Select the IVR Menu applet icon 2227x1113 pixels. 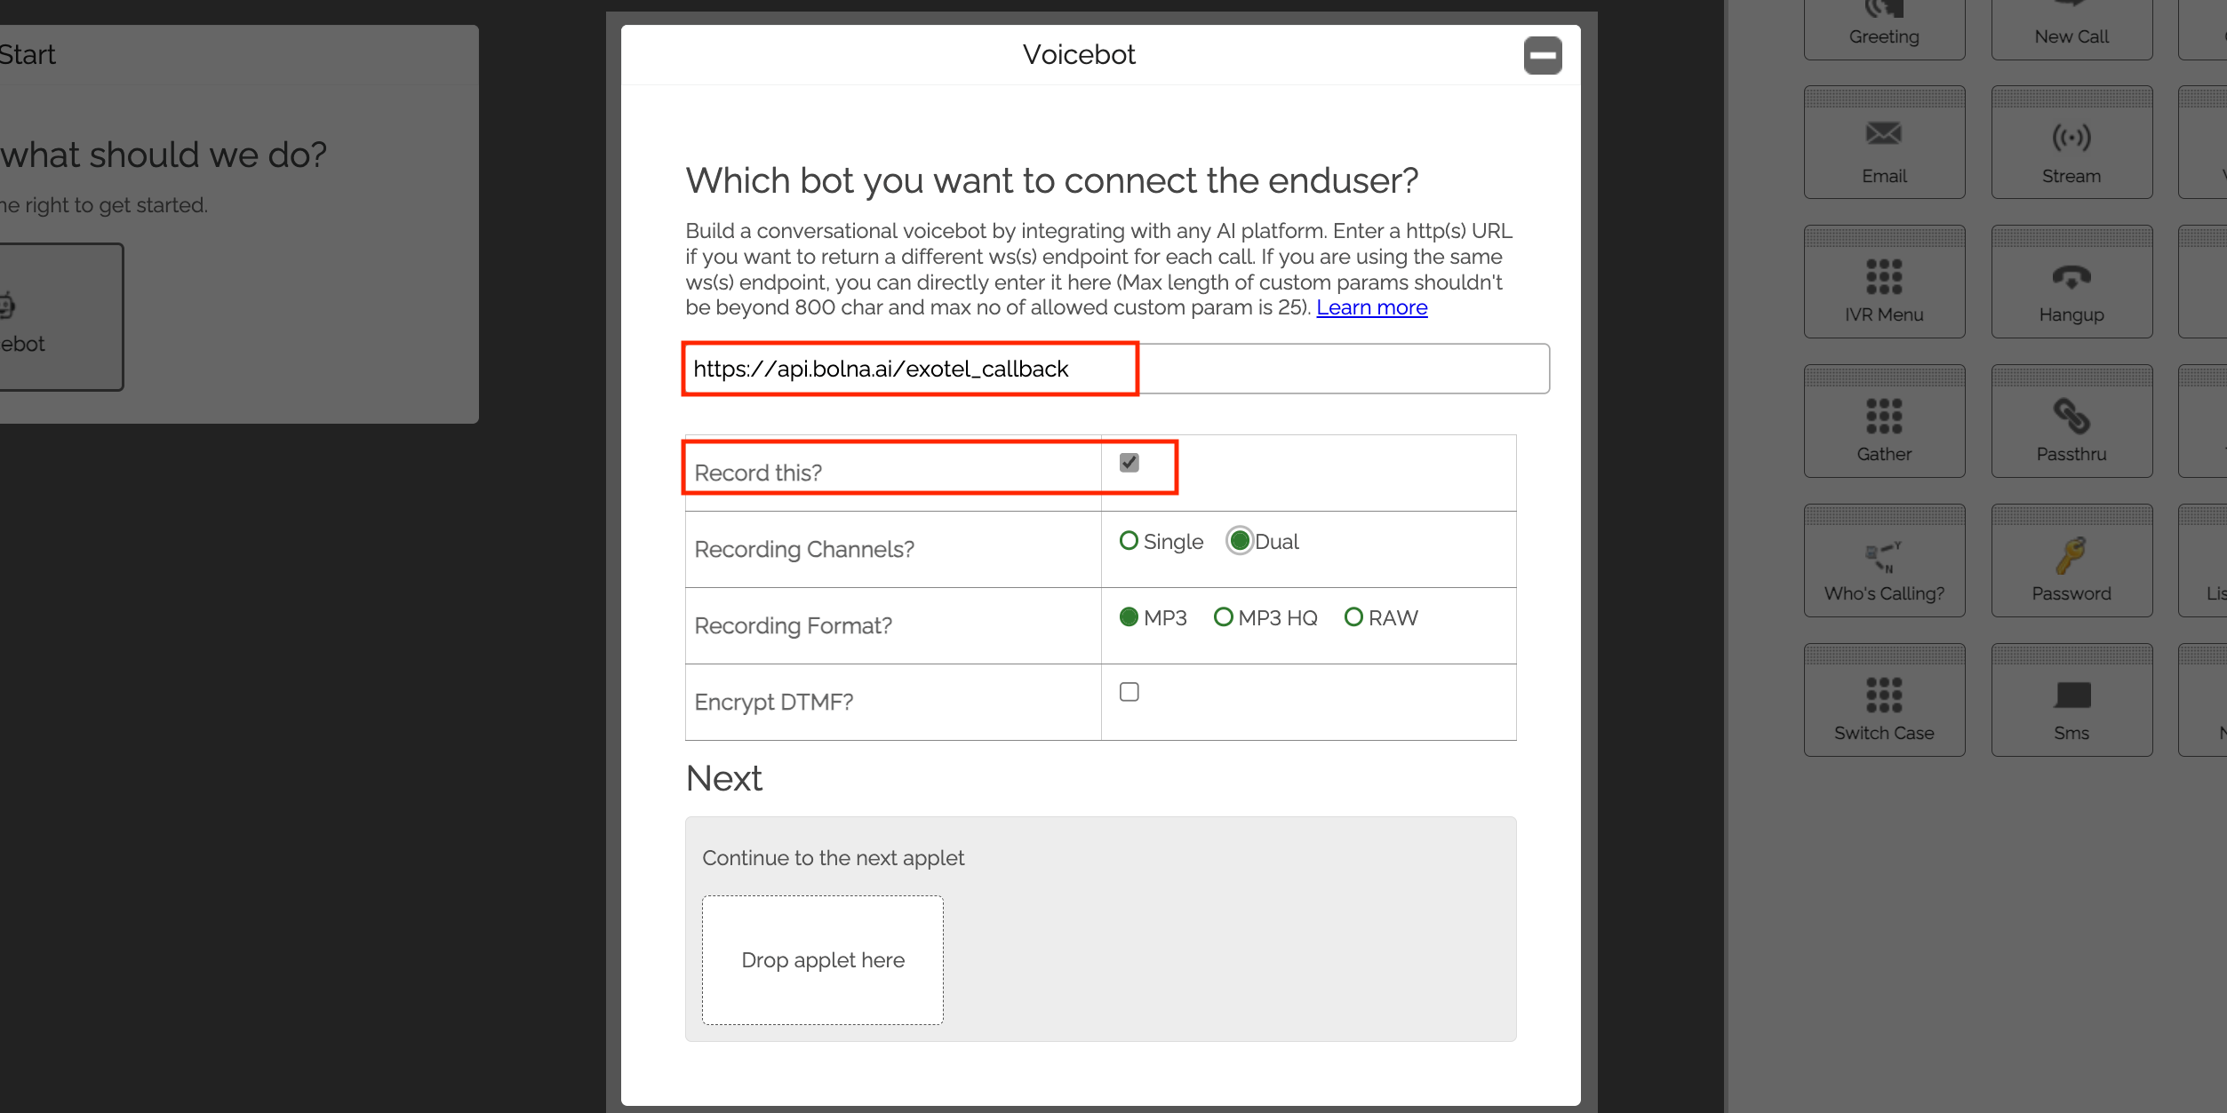pyautogui.click(x=1884, y=281)
